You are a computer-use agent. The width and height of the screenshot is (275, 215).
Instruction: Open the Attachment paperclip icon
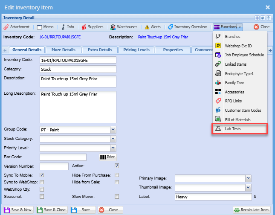click(6, 27)
